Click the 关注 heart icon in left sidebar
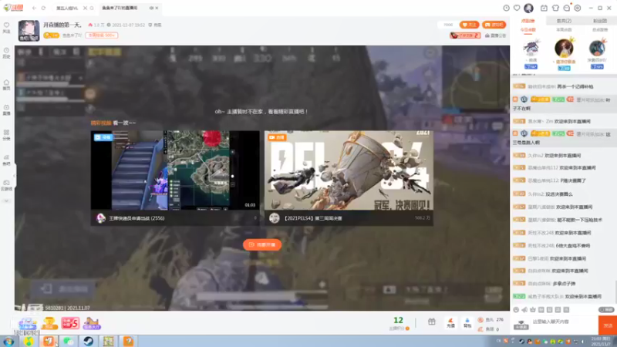The image size is (617, 347). pyautogui.click(x=6, y=27)
